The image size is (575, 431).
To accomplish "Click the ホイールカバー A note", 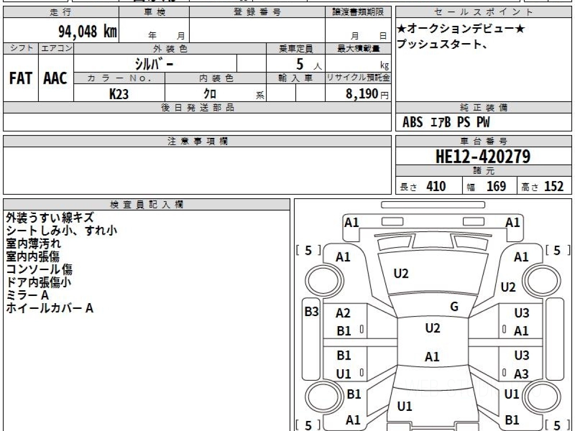I will click(50, 308).
